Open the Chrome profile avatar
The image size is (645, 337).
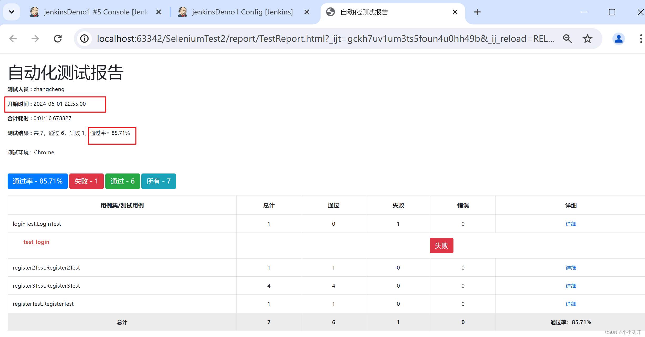coord(618,39)
